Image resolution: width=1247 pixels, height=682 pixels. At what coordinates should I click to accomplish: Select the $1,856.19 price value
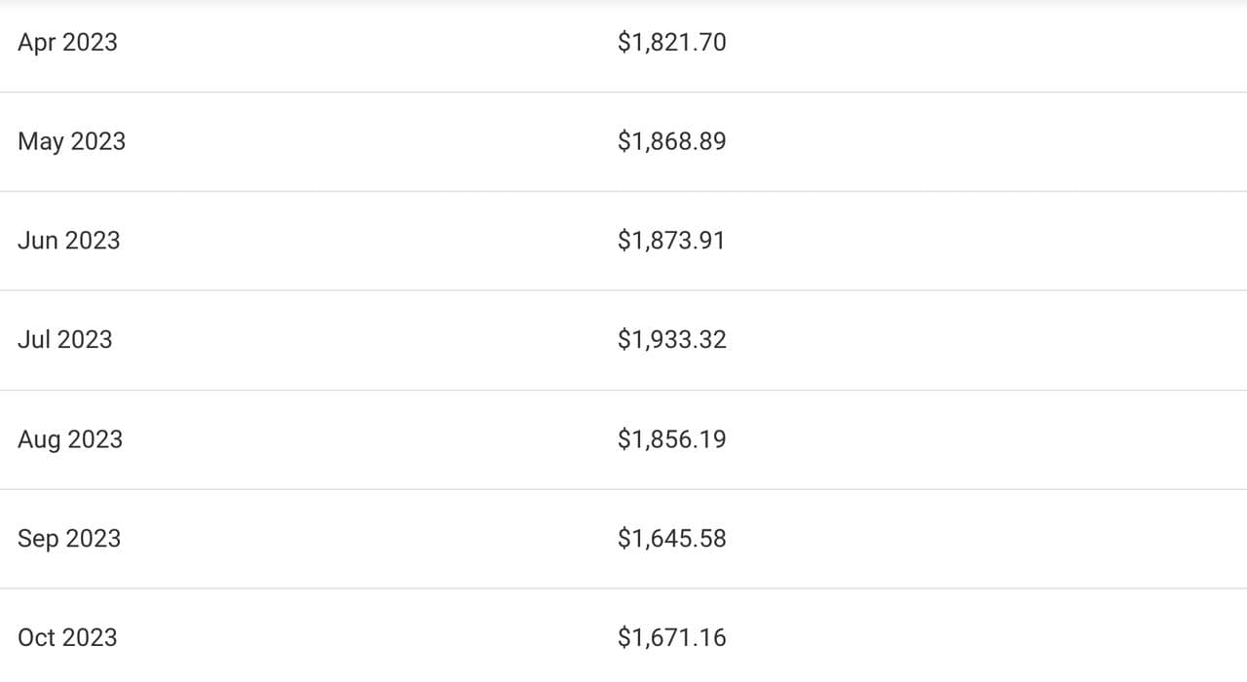tap(671, 439)
